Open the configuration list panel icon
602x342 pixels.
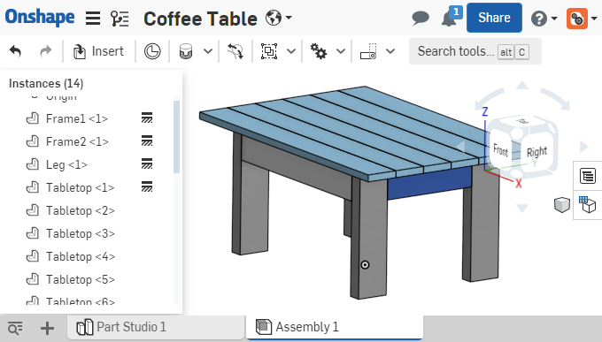pos(588,176)
